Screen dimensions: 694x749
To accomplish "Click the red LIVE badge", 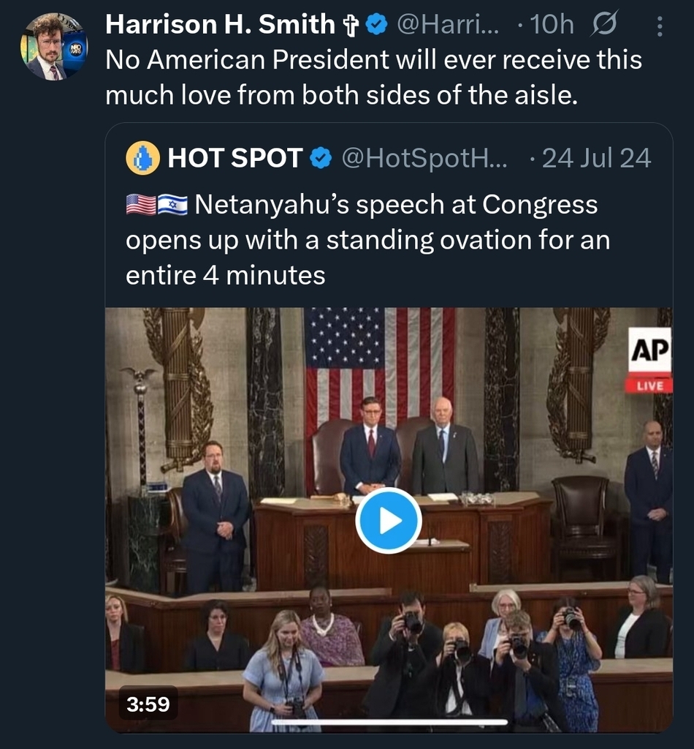I will [649, 385].
